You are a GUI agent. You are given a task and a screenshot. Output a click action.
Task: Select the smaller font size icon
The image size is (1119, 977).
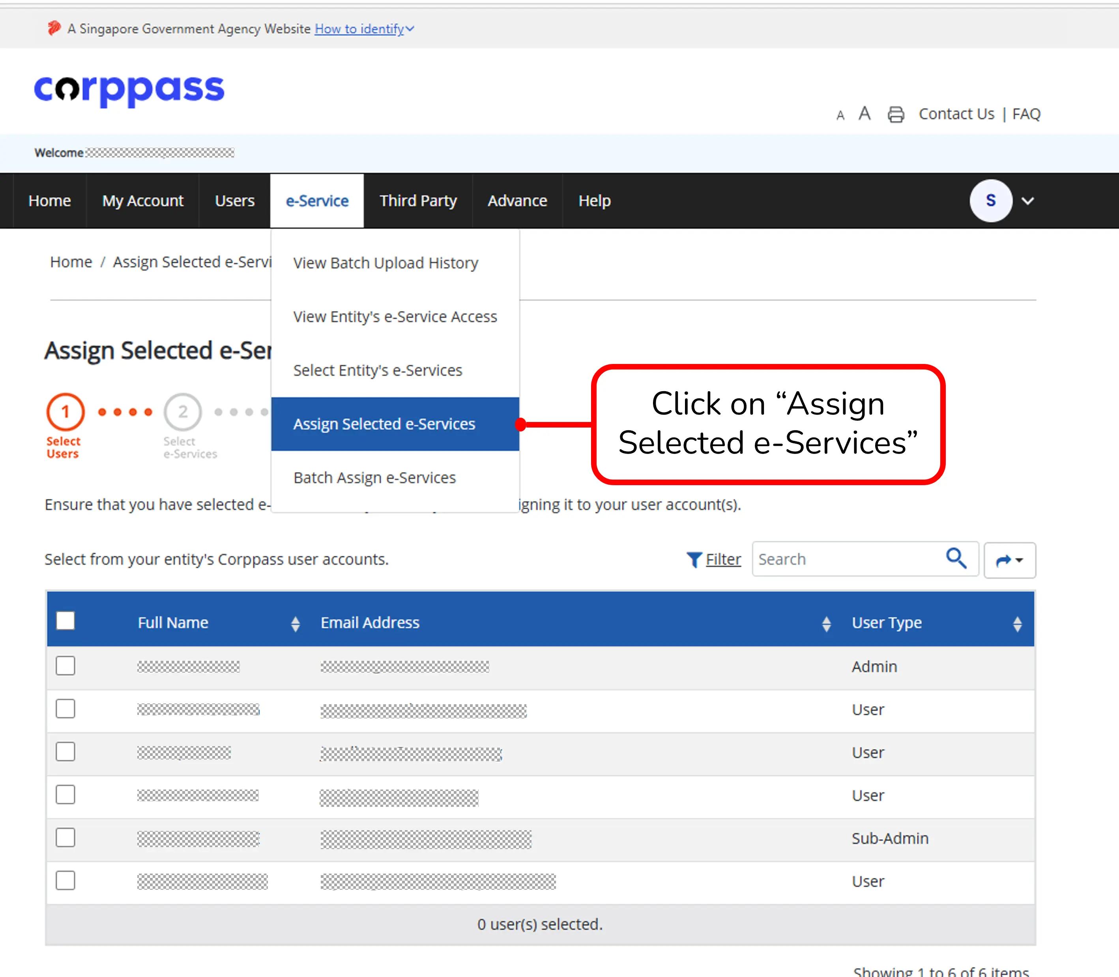pos(840,115)
